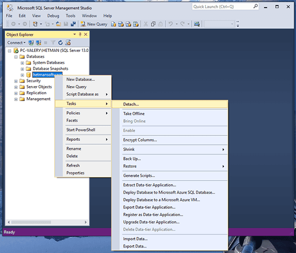Open the Restore submenu

point(170,166)
